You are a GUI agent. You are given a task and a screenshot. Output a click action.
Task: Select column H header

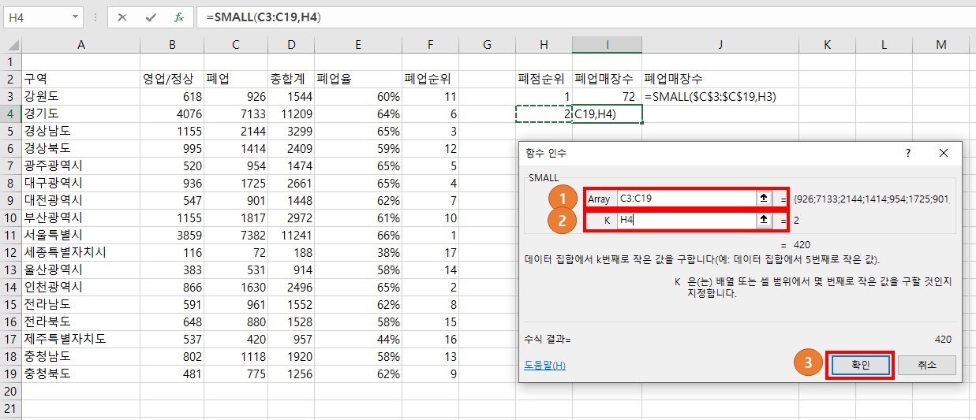544,45
